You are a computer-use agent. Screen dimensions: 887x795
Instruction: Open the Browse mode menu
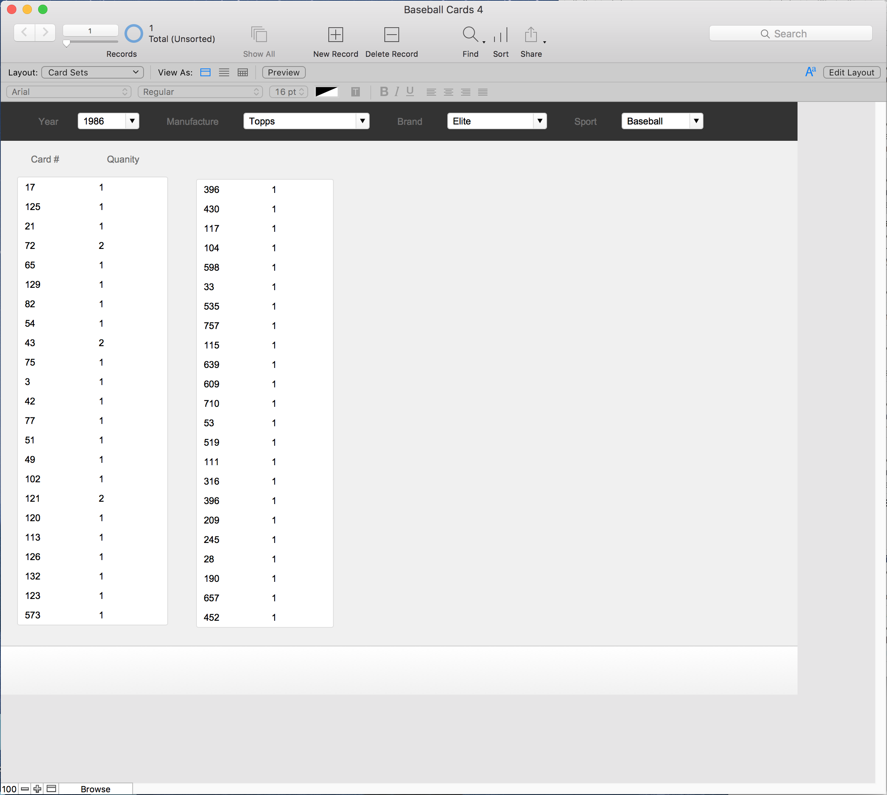pyautogui.click(x=96, y=789)
